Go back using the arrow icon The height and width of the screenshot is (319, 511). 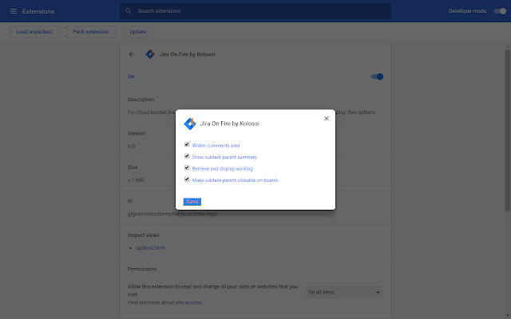point(132,54)
